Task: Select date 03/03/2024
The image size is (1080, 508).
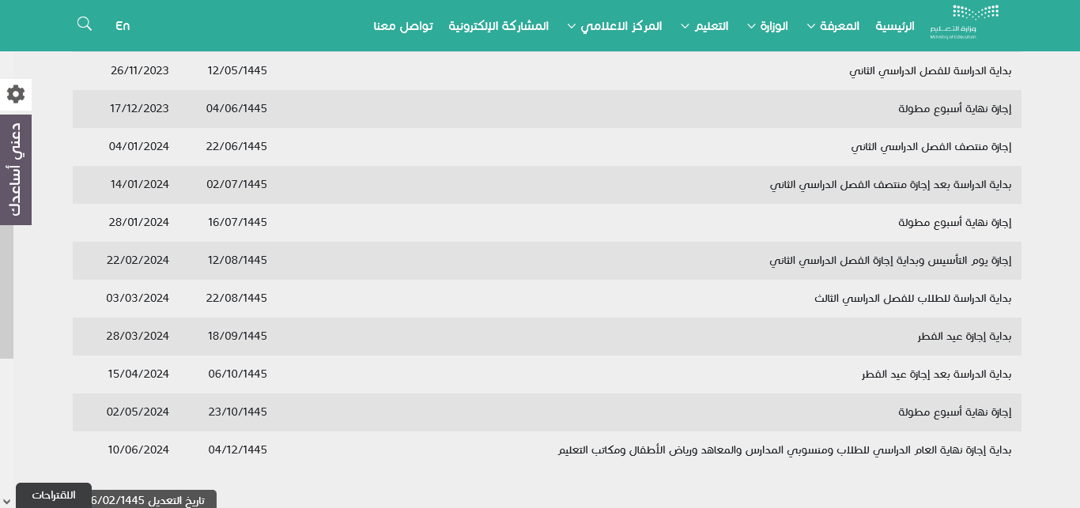Action: pos(138,298)
